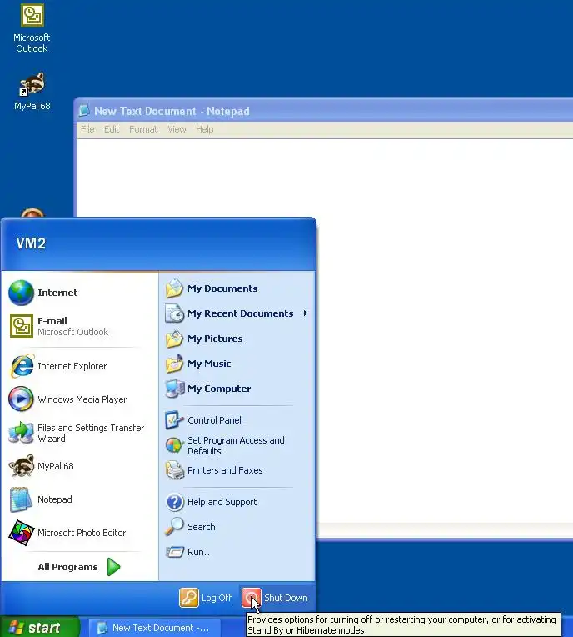
Task: Click the Notepad icon in Start menu
Action: pyautogui.click(x=21, y=499)
